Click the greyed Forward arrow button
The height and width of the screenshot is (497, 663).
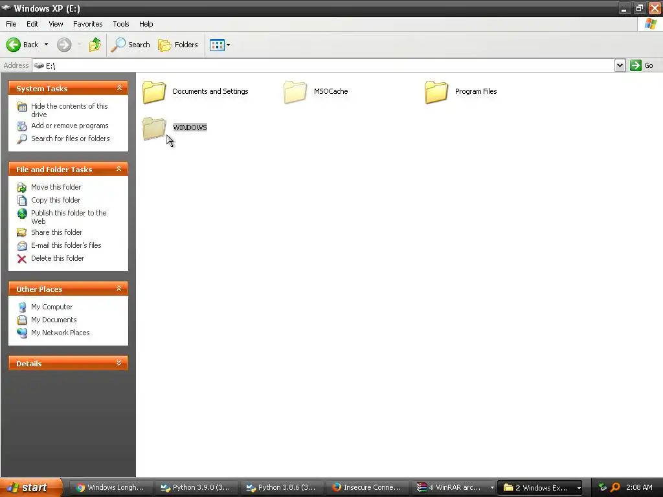tap(64, 45)
